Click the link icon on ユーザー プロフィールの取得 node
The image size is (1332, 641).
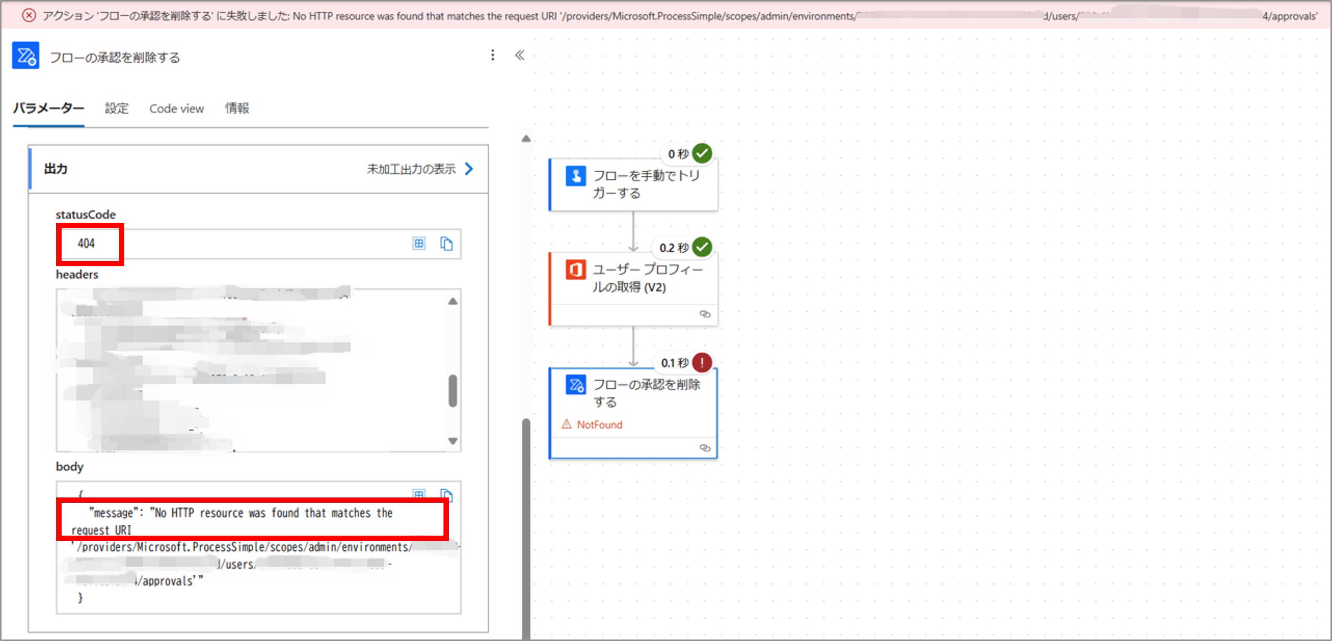coord(705,314)
